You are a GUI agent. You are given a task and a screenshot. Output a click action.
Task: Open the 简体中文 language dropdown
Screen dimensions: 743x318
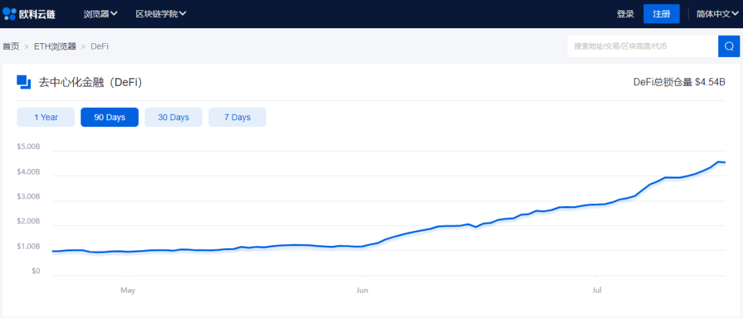coord(718,14)
